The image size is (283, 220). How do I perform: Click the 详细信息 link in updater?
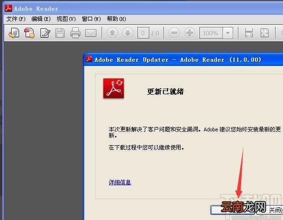(x=120, y=182)
